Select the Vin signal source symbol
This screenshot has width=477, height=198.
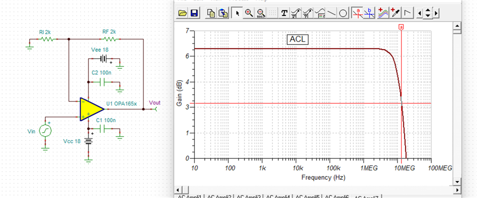(x=45, y=131)
